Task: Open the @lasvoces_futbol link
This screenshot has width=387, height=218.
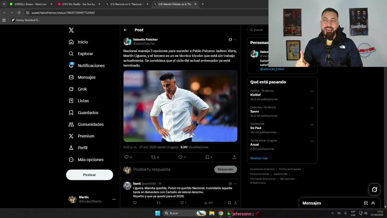Action: pos(272,69)
